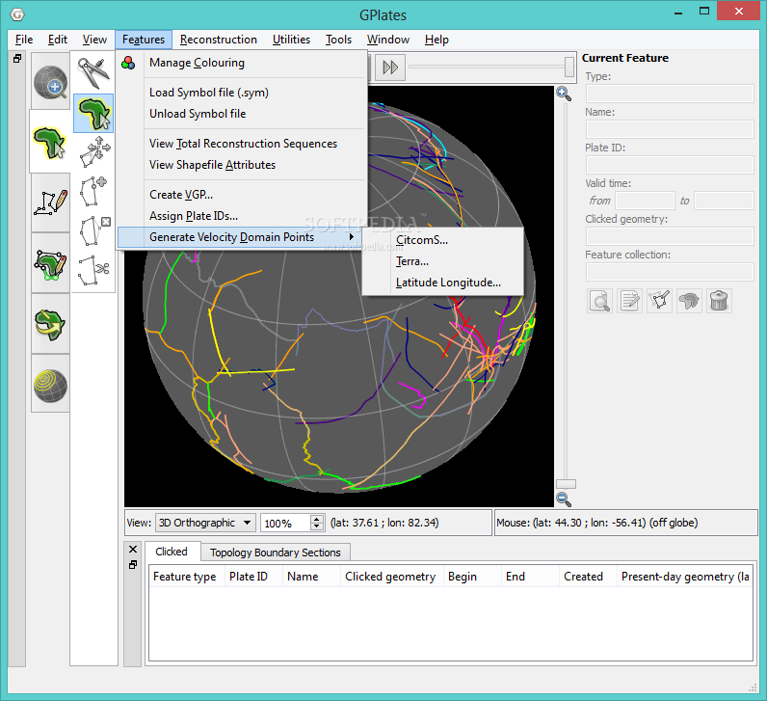Open the Reconstruction menu
Screen dimensions: 767x701
[218, 40]
